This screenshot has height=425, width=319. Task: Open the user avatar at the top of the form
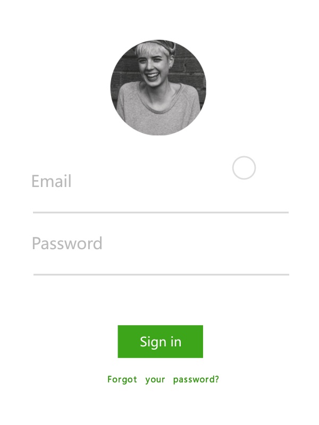tap(158, 88)
